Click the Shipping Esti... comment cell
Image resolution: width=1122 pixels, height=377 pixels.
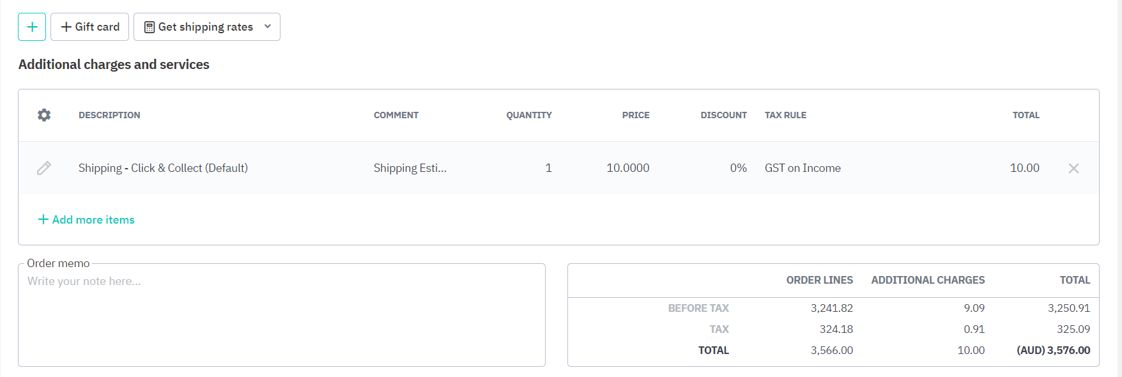pos(410,168)
